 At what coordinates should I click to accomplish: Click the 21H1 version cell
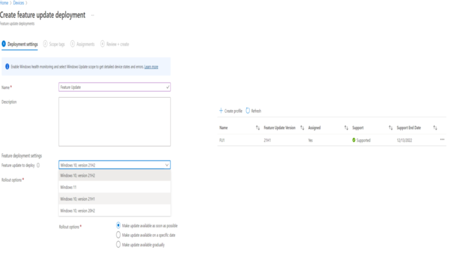pyautogui.click(x=267, y=141)
